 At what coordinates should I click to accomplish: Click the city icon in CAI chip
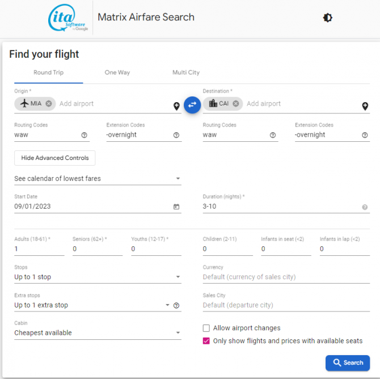tap(213, 103)
